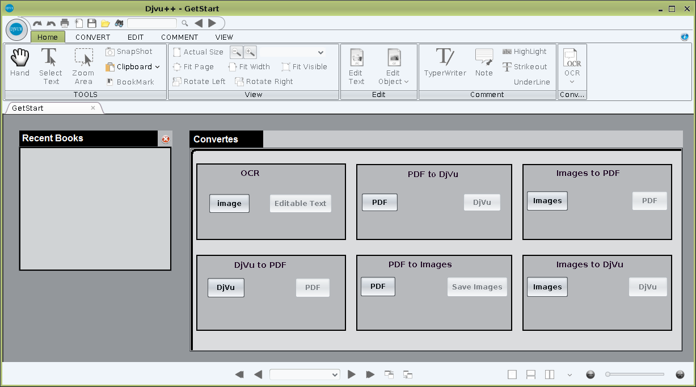Click the save floppy-disk icon

coord(92,23)
